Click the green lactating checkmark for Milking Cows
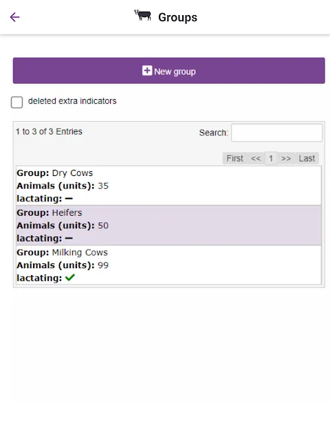Viewport: 330px width, 440px height. pyautogui.click(x=70, y=278)
